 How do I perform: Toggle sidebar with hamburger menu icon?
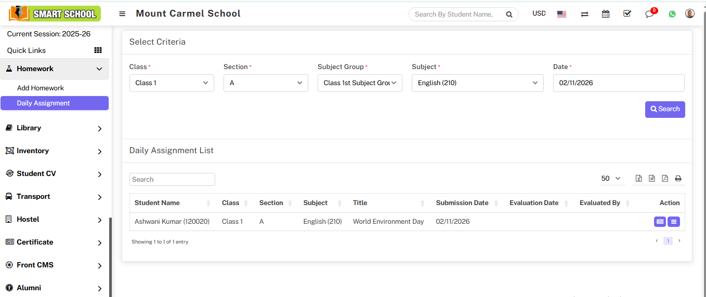tap(122, 14)
